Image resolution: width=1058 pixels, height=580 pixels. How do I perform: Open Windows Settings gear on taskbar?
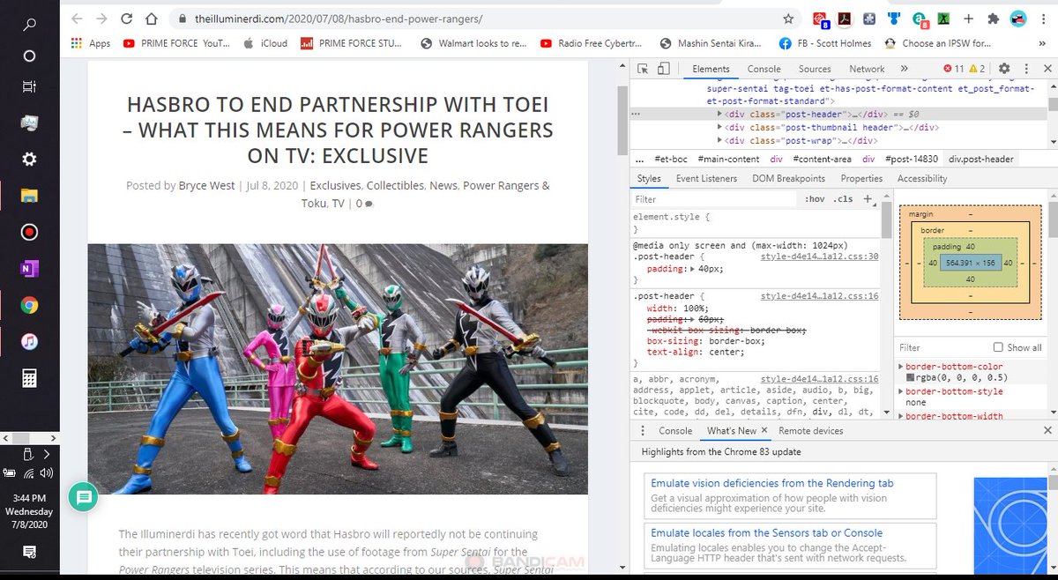point(28,159)
